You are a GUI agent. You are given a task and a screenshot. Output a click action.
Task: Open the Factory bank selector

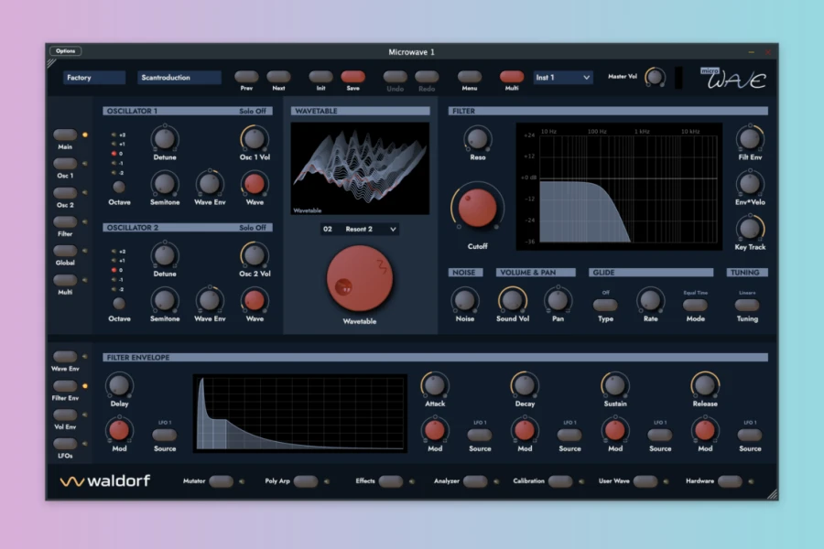94,77
